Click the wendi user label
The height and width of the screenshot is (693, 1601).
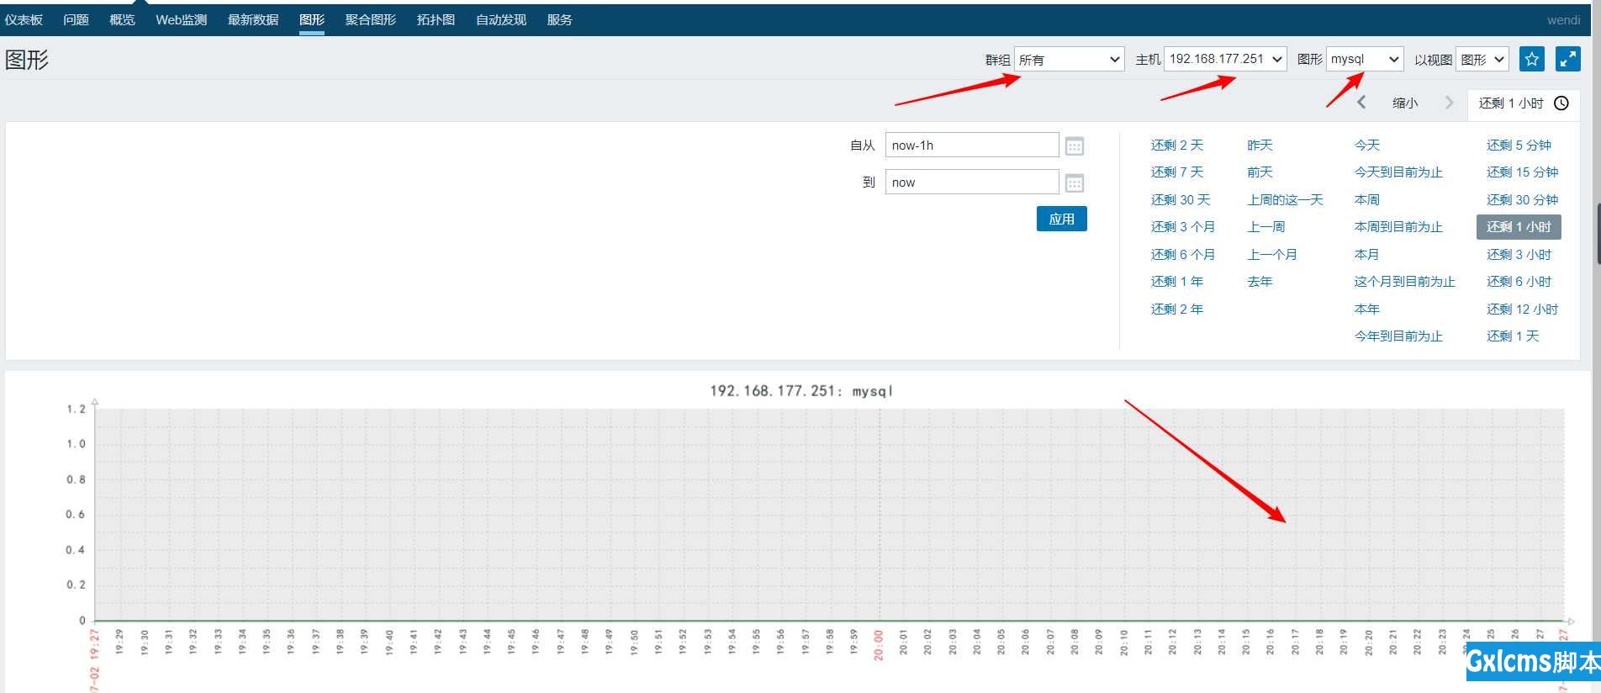(1563, 19)
